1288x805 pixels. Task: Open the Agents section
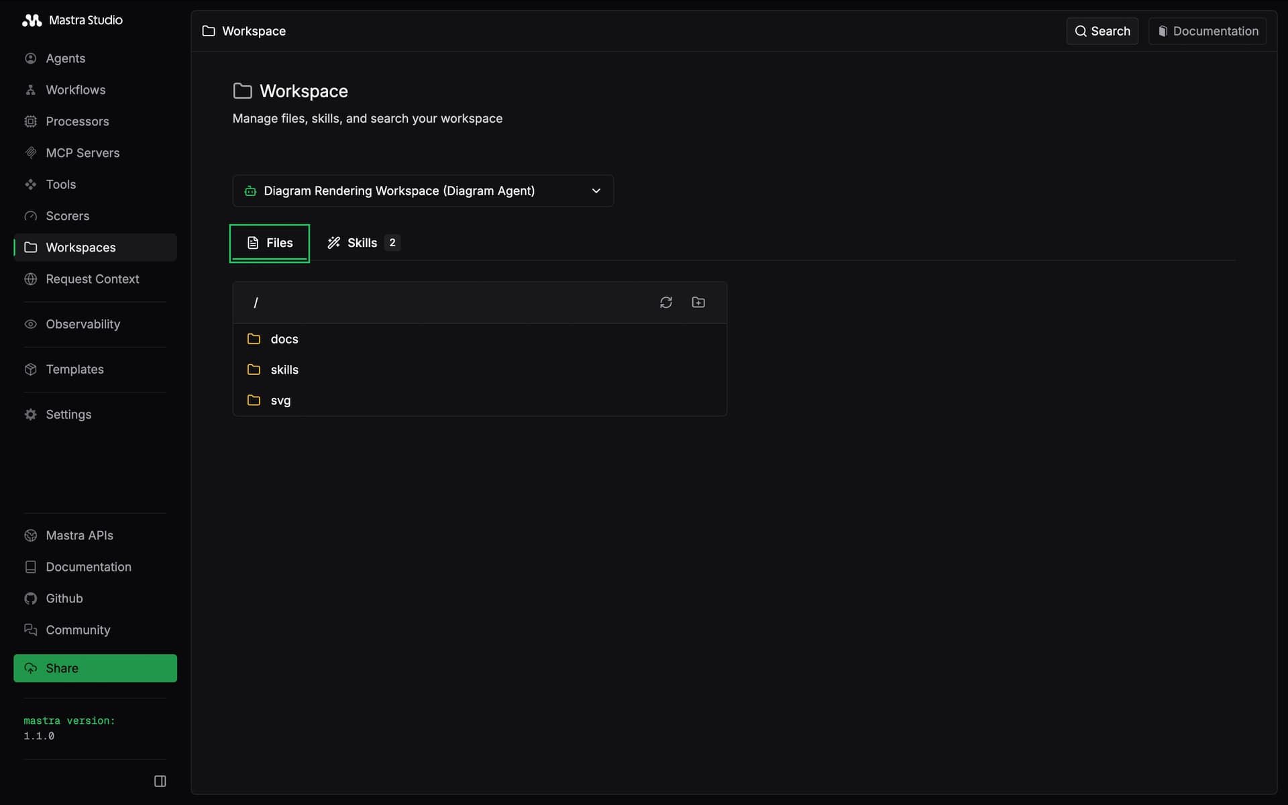pos(65,58)
